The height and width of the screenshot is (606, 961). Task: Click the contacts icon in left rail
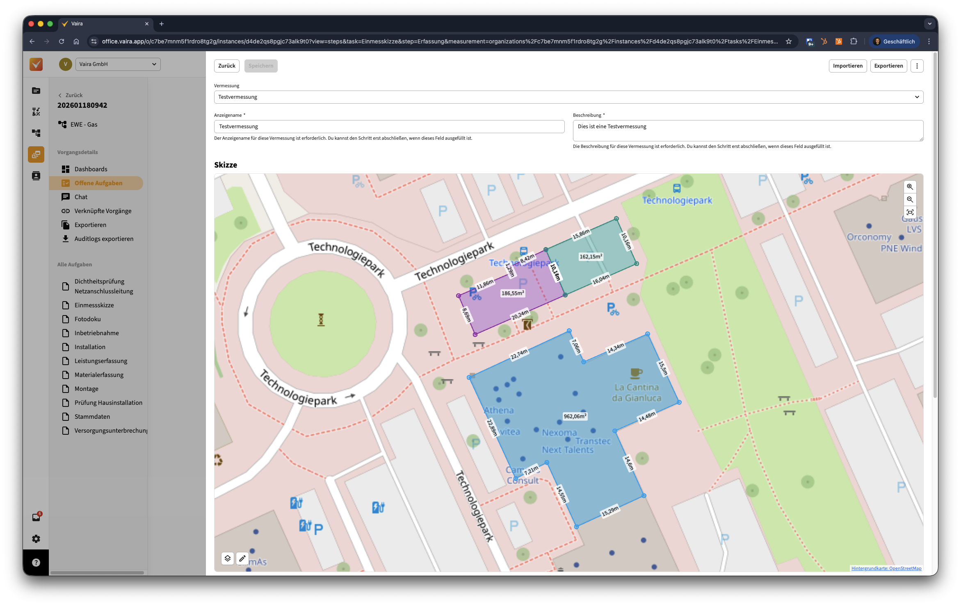click(x=36, y=176)
